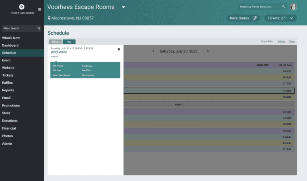
Task: Click Edit Pricing in the actions panel
Action: point(58,66)
